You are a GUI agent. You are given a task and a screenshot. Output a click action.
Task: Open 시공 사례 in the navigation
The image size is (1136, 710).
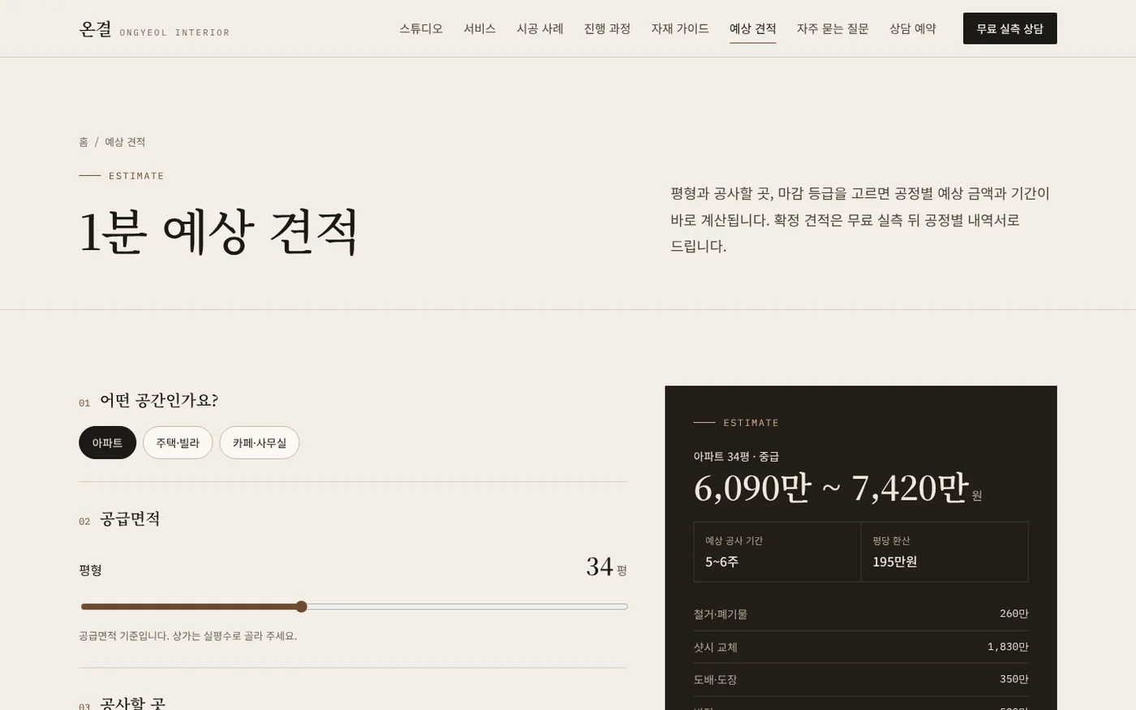(x=540, y=28)
